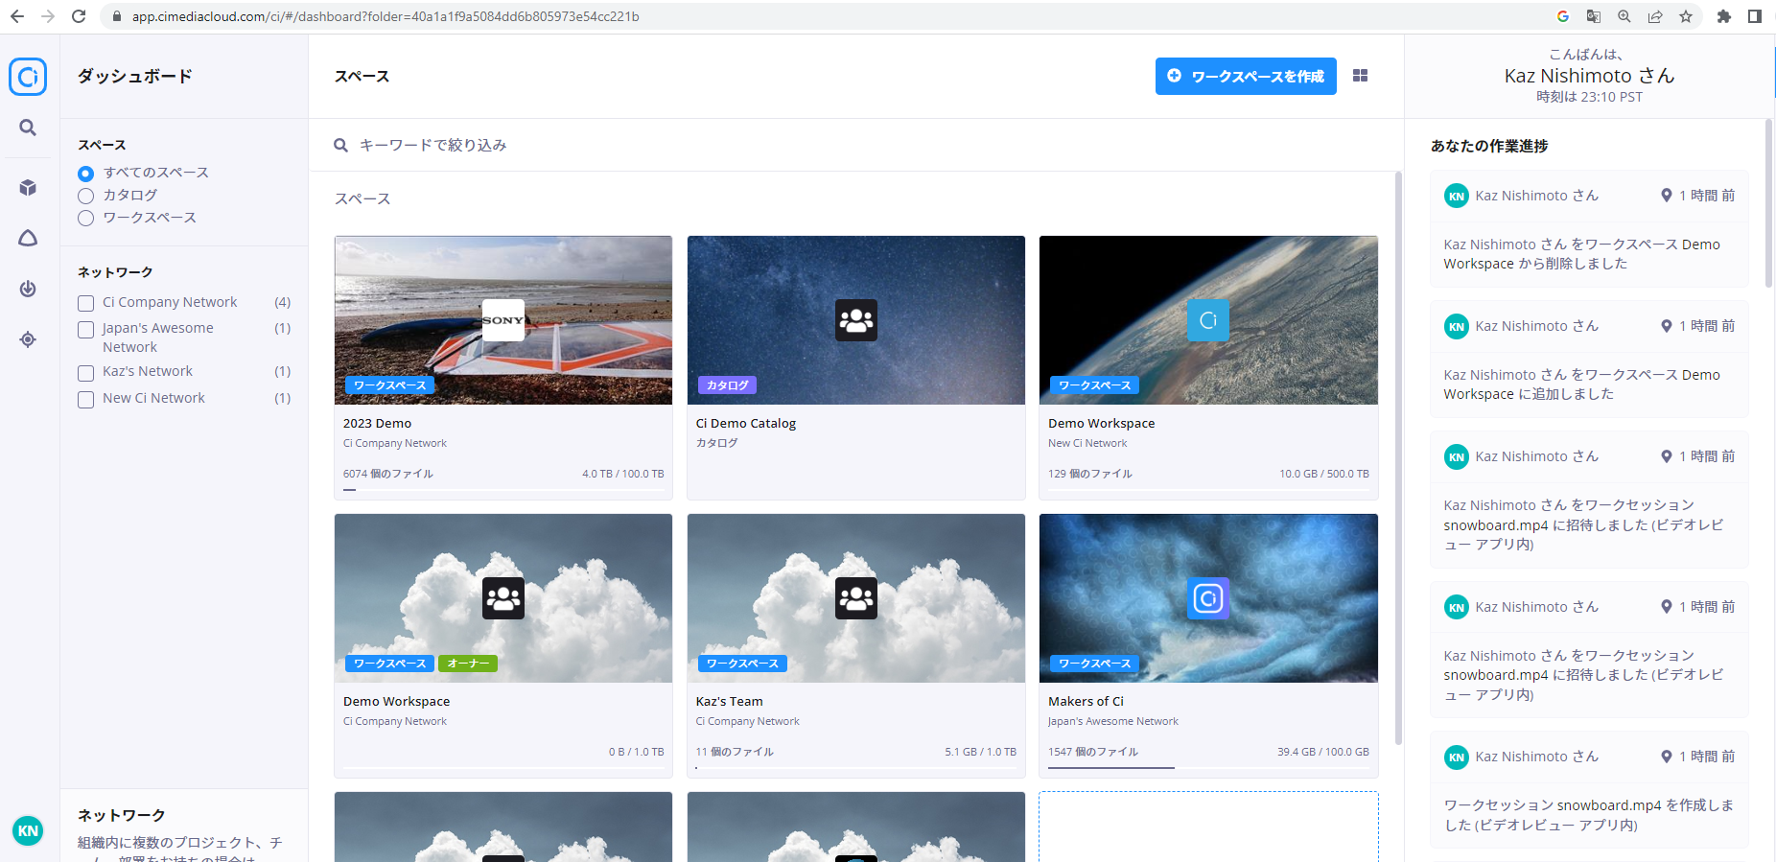Check Japan's Awesome Network checkbox
Image resolution: width=1776 pixels, height=862 pixels.
(85, 330)
